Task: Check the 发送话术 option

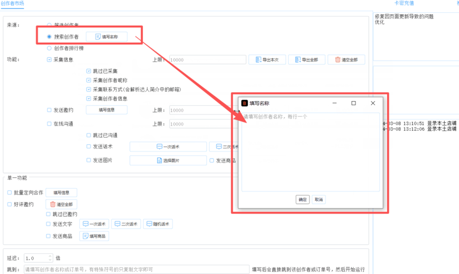Action: [89, 146]
